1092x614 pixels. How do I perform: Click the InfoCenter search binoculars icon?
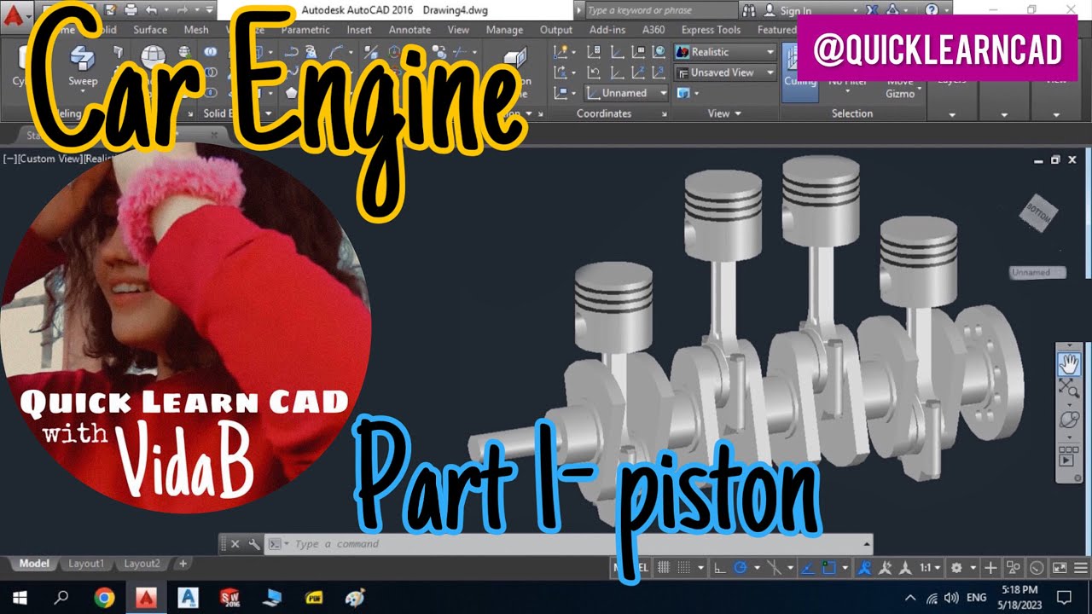click(x=749, y=10)
